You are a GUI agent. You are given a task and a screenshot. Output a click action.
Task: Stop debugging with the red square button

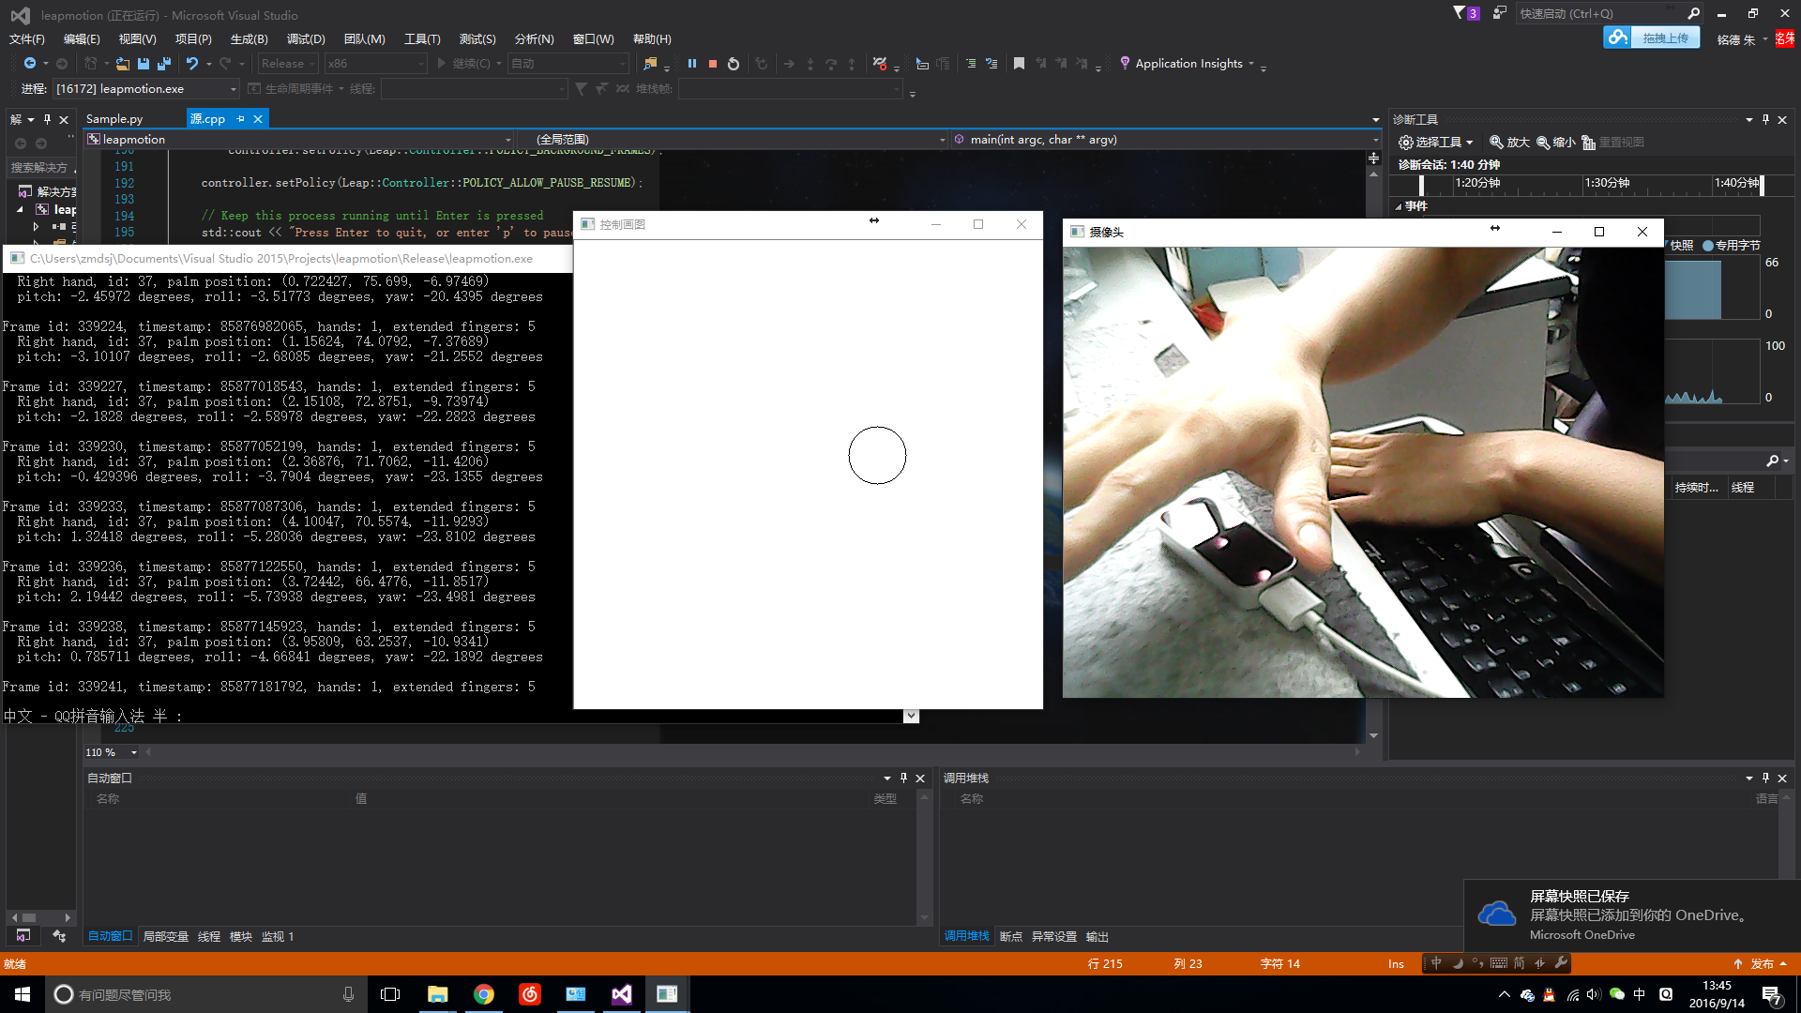[713, 64]
